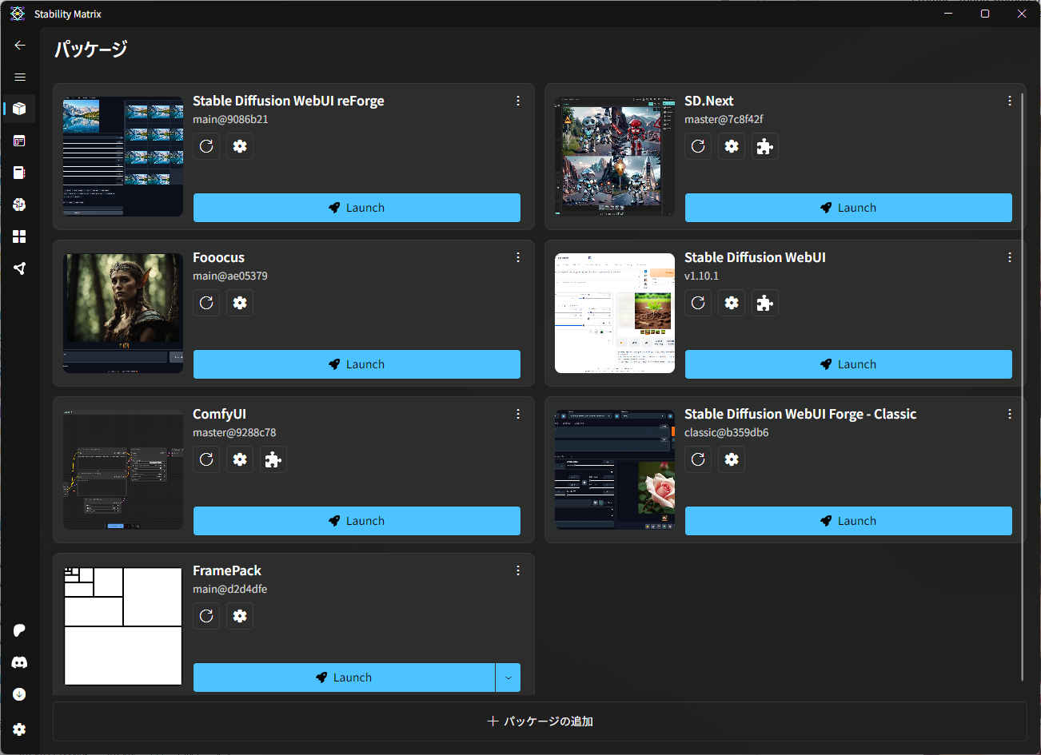Screen dimensions: 1041x755
Task: Click the Checkpoint Manager notebook icon
Action: pyautogui.click(x=19, y=173)
